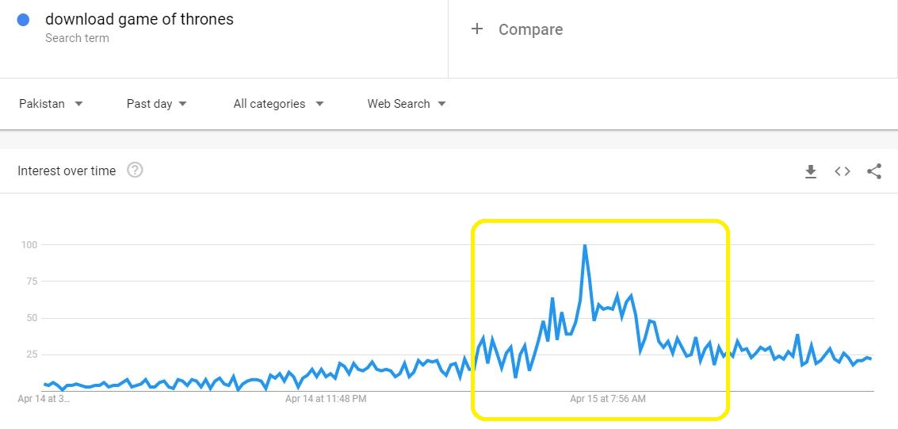898x429 pixels.
Task: Click the Apr 15 at 7:56 AM axis label
Action: (x=608, y=399)
